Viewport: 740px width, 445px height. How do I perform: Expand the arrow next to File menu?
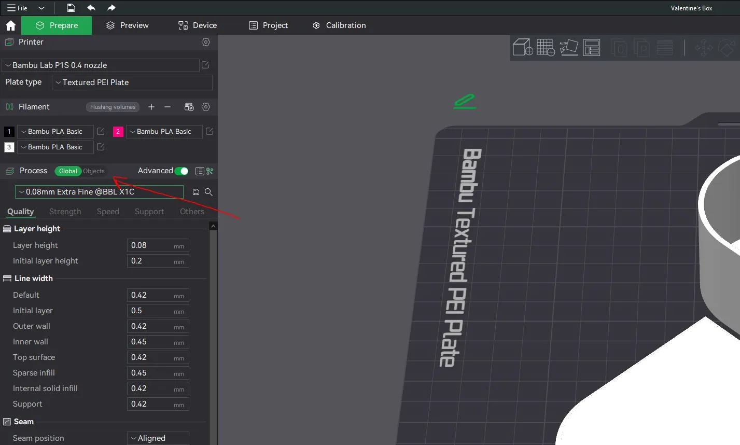(41, 8)
